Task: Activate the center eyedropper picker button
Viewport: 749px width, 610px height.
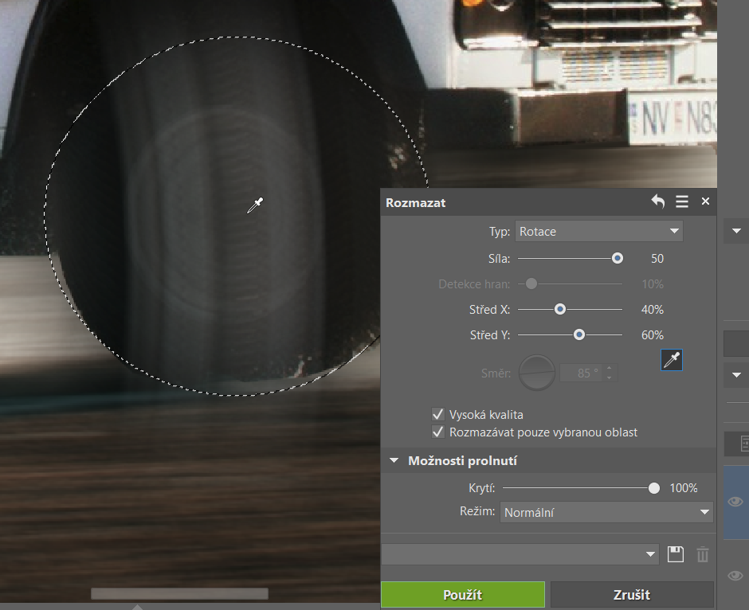Action: coord(672,360)
